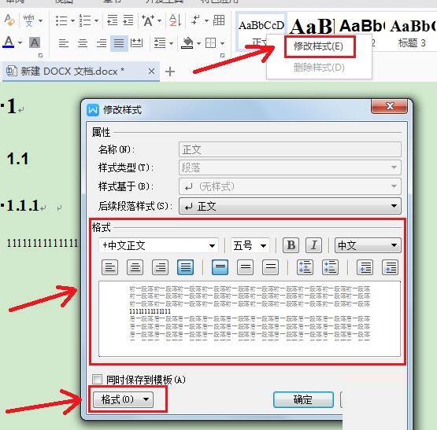
Task: Open the 后续段落样式 dropdown
Action: pyautogui.click(x=290, y=206)
